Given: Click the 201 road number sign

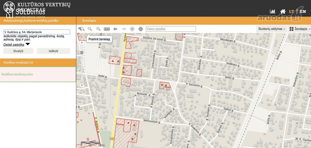Looking at the screenshot, I should [x=112, y=139].
